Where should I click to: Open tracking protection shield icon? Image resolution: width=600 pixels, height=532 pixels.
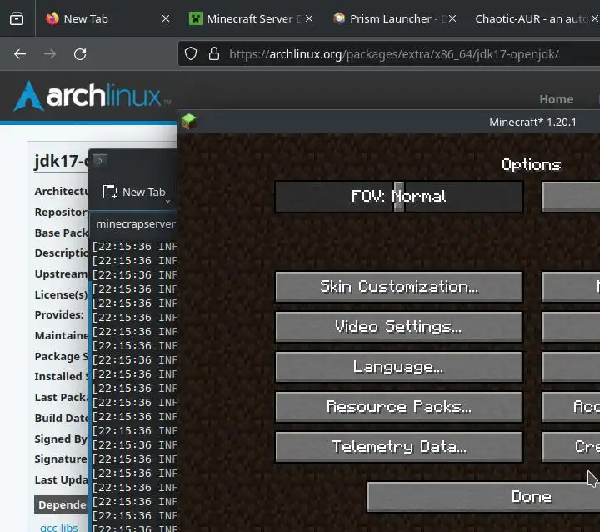point(191,54)
